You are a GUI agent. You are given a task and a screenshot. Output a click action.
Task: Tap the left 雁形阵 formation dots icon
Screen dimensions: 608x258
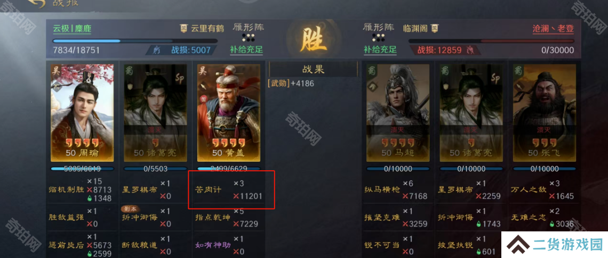pos(248,38)
